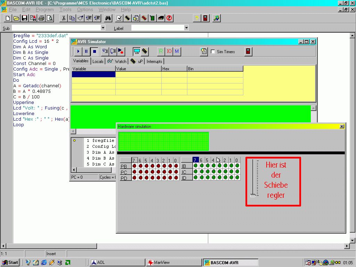
Task: Run the simulation with the play button
Action: point(78,51)
